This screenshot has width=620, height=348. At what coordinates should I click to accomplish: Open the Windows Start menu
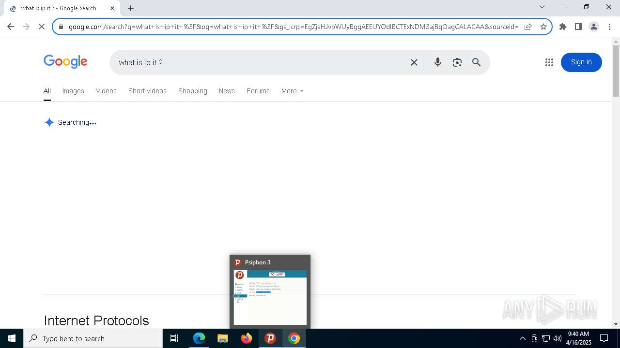[12, 338]
